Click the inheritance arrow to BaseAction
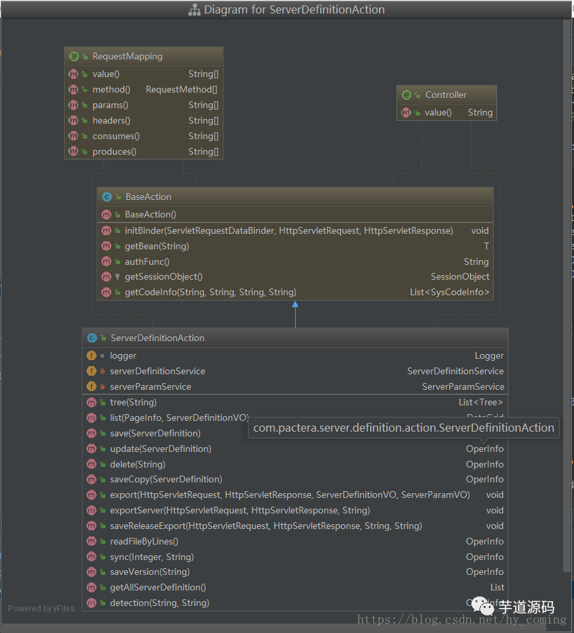The width and height of the screenshot is (574, 633). point(295,315)
